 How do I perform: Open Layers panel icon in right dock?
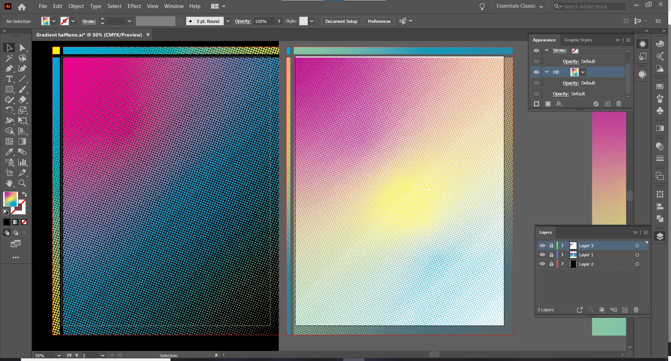(660, 236)
